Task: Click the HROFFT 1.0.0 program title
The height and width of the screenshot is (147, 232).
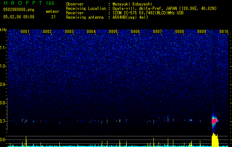Action: 29,3
